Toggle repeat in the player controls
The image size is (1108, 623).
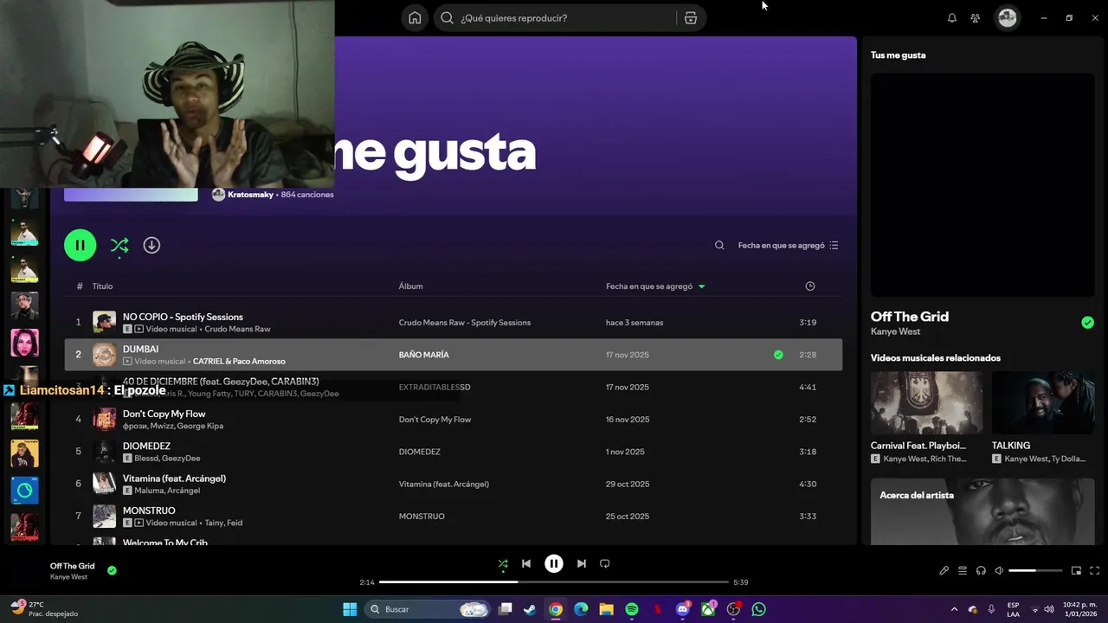pyautogui.click(x=605, y=563)
